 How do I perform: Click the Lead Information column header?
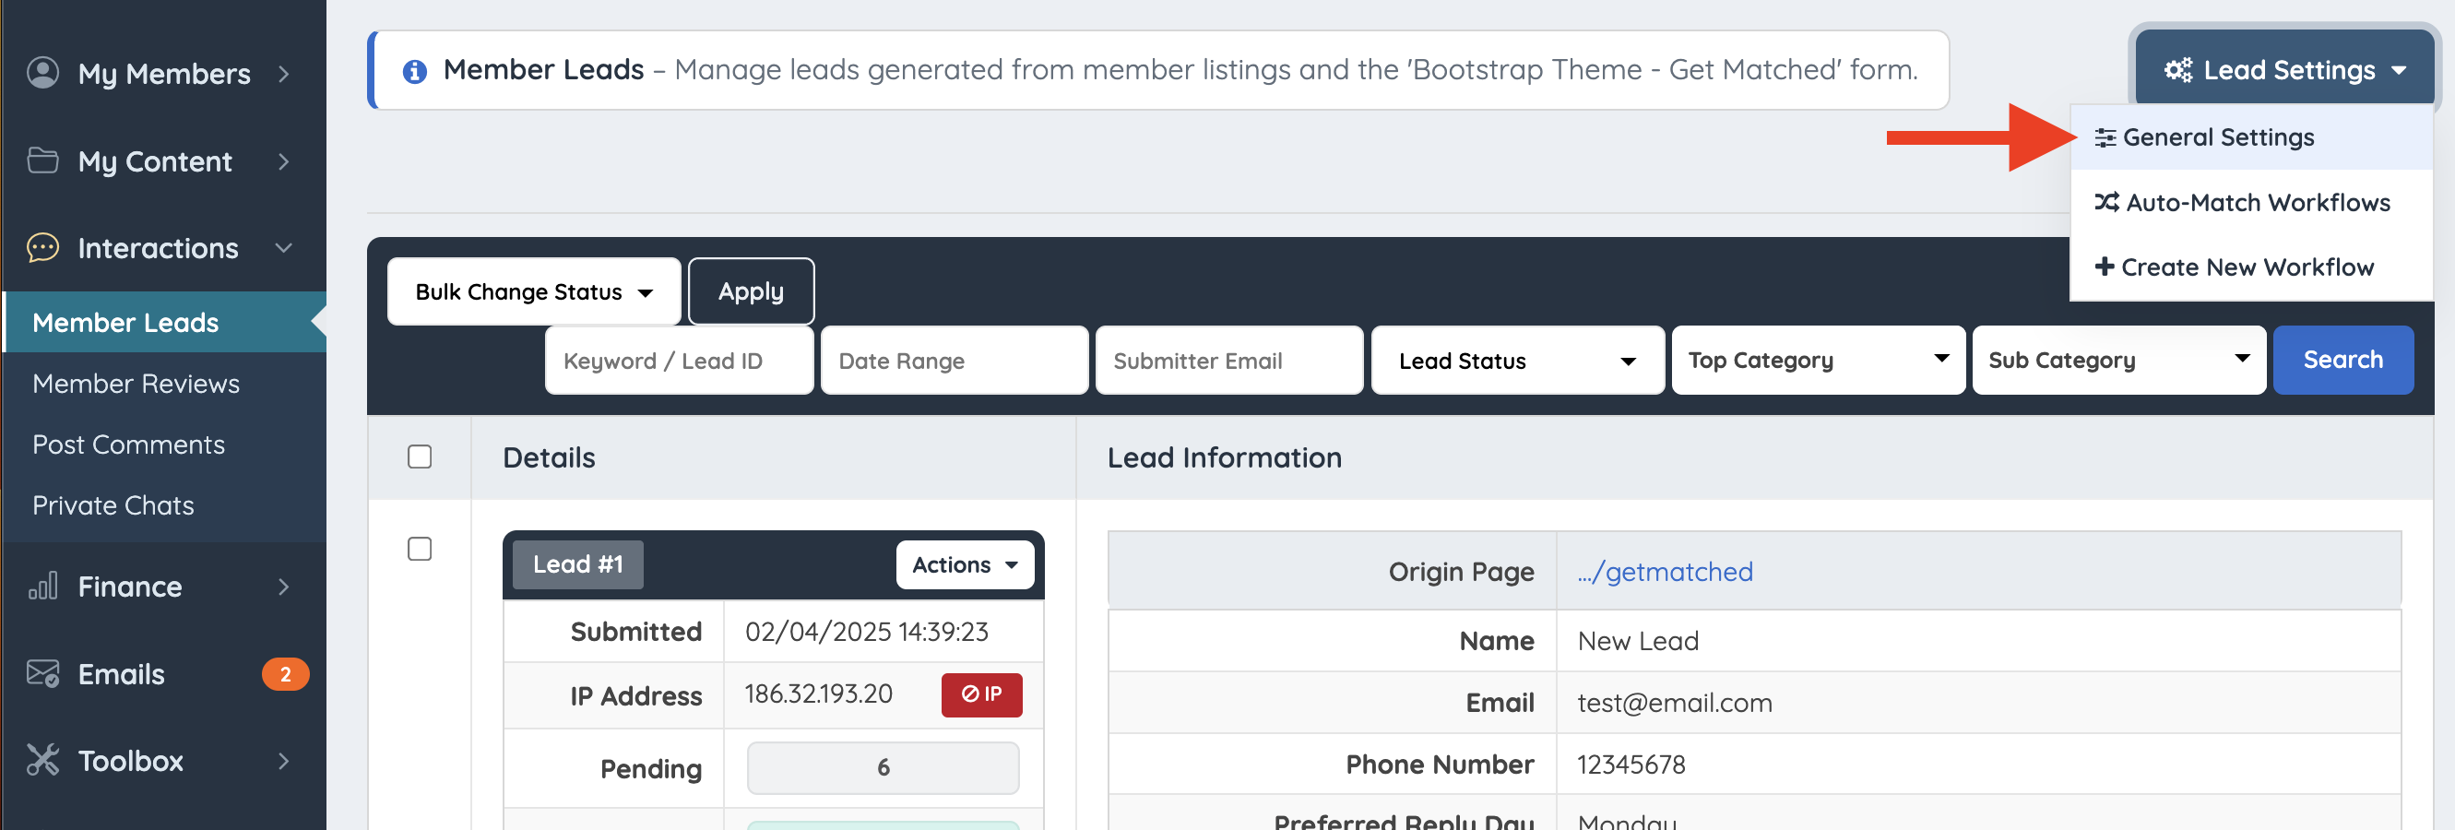pos(1224,457)
